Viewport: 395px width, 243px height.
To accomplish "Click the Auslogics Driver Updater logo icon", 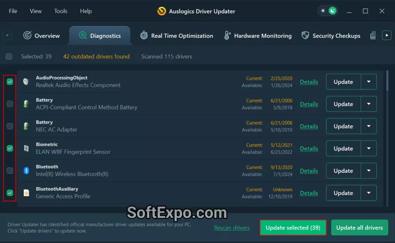I will [x=162, y=11].
